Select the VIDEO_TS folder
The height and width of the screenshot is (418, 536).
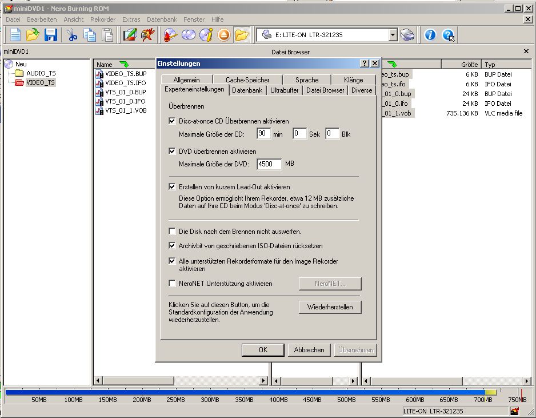point(35,82)
